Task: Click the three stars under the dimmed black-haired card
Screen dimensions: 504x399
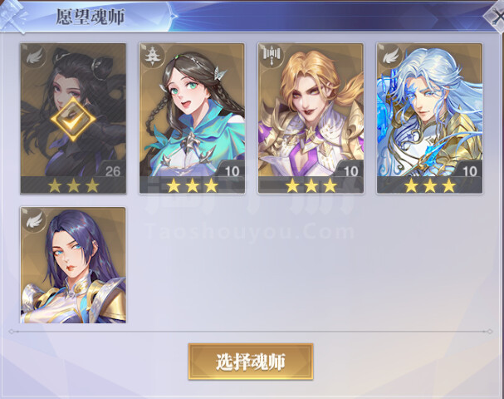Action: click(74, 185)
